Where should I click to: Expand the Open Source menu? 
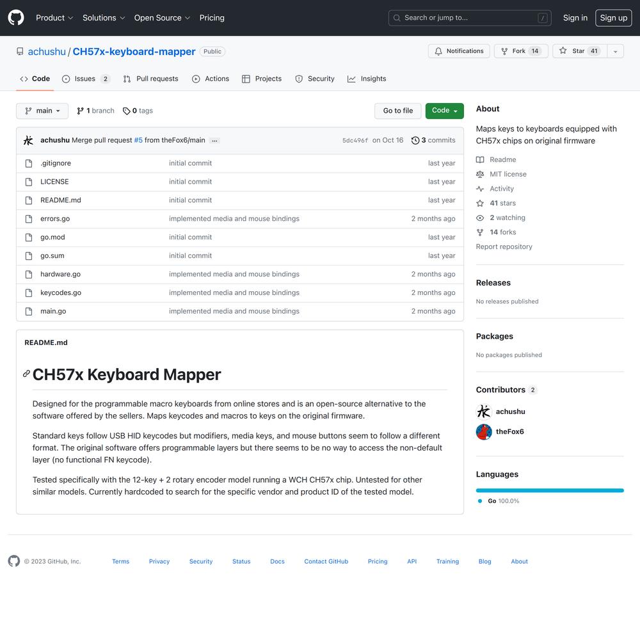click(162, 18)
